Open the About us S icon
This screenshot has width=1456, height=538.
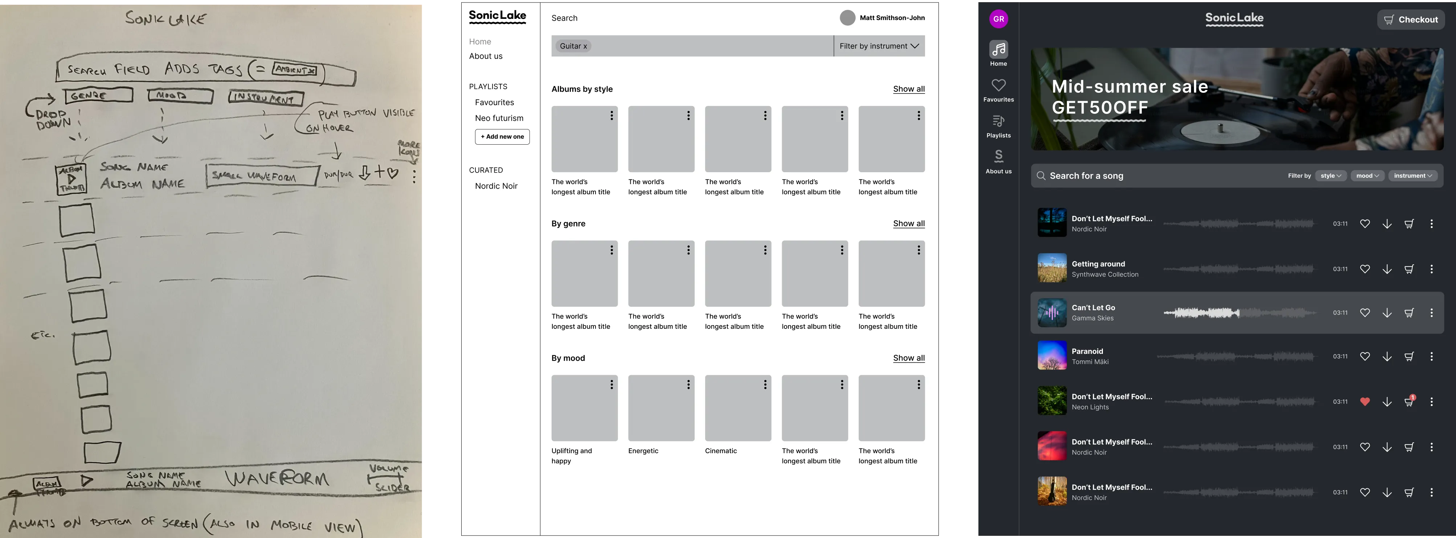coord(998,156)
